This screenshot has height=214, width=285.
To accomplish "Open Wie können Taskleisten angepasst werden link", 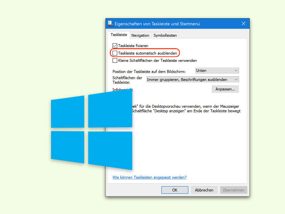I will (x=149, y=177).
